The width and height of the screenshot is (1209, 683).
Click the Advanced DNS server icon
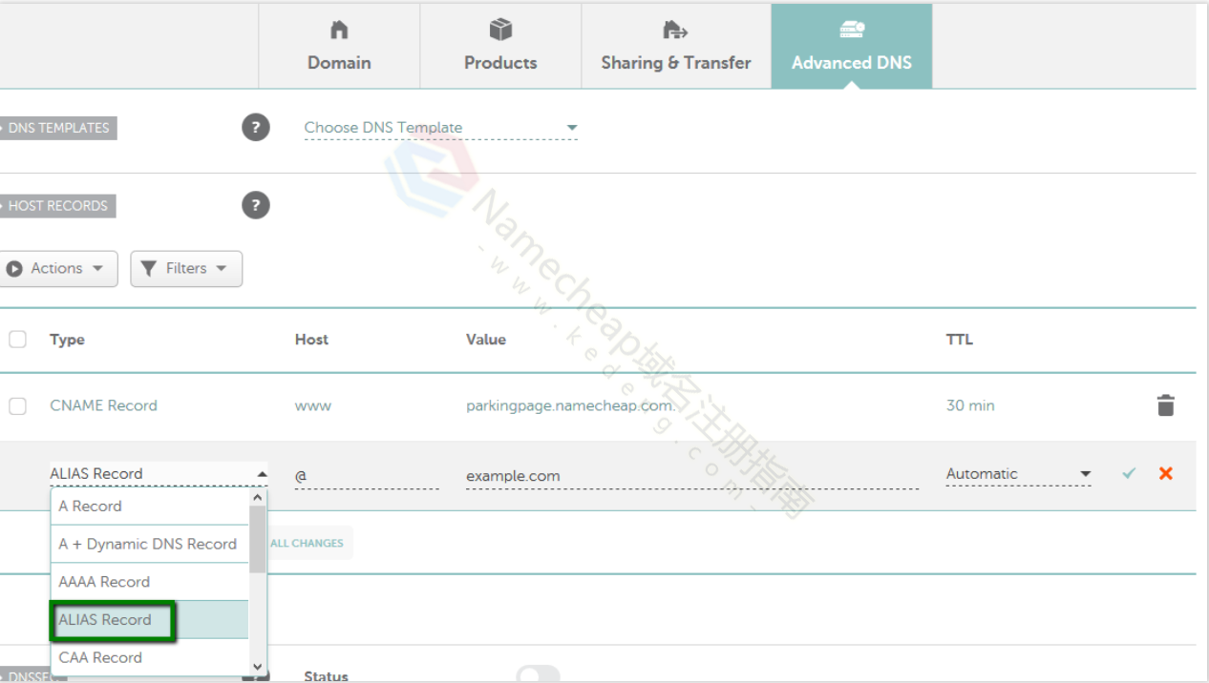tap(852, 31)
